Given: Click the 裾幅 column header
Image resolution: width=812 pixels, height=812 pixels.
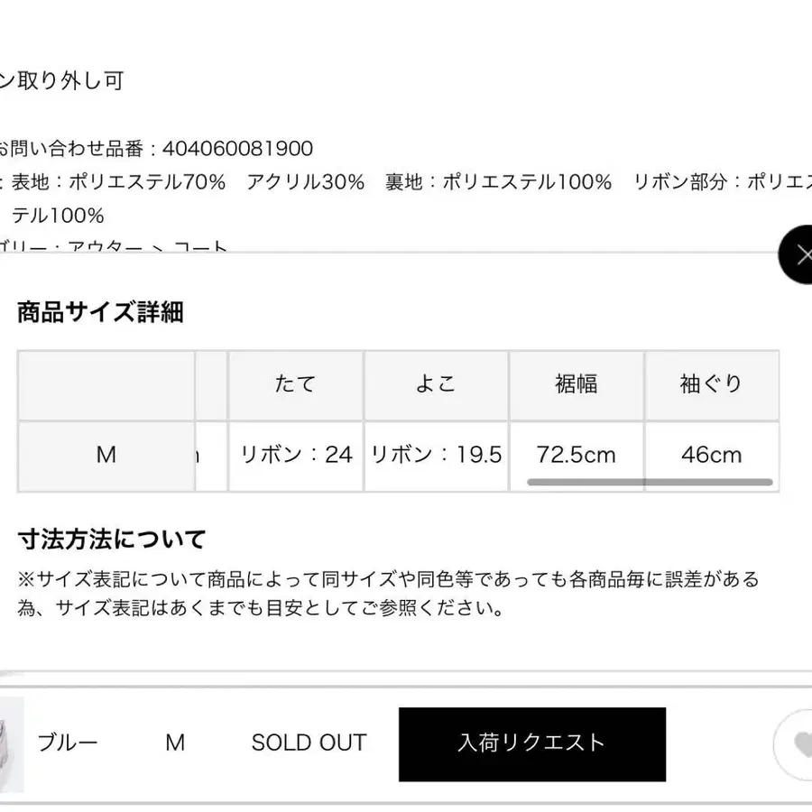Looking at the screenshot, I should click(576, 384).
